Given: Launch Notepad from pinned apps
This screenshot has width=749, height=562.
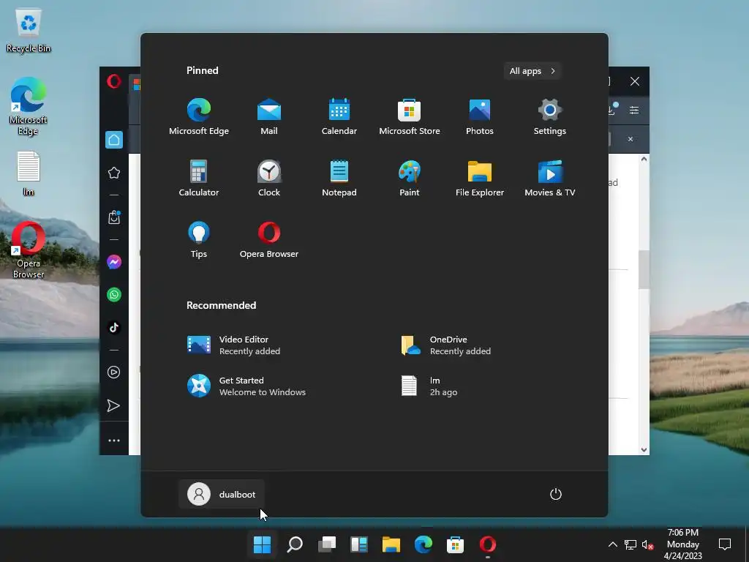Looking at the screenshot, I should click(339, 179).
